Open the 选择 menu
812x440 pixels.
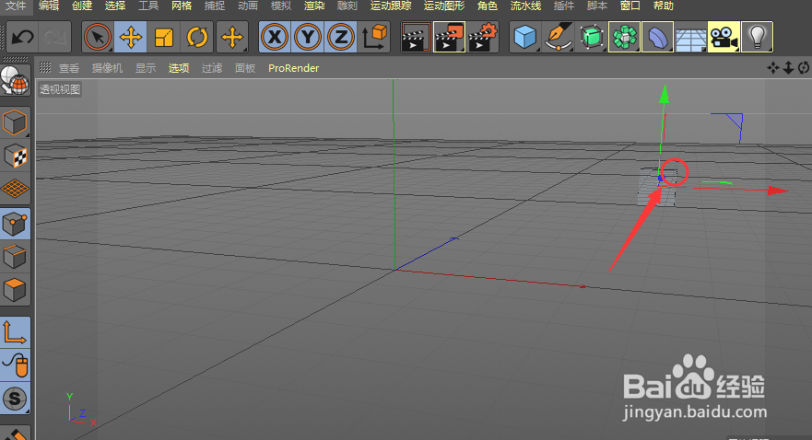pyautogui.click(x=115, y=6)
